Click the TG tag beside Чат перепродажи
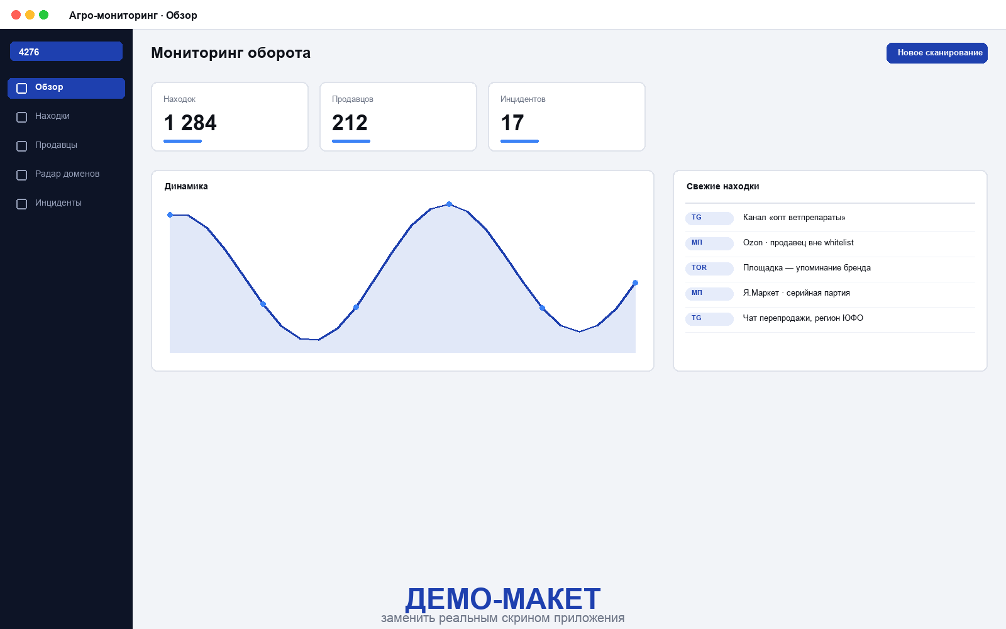This screenshot has width=1006, height=629. click(709, 319)
